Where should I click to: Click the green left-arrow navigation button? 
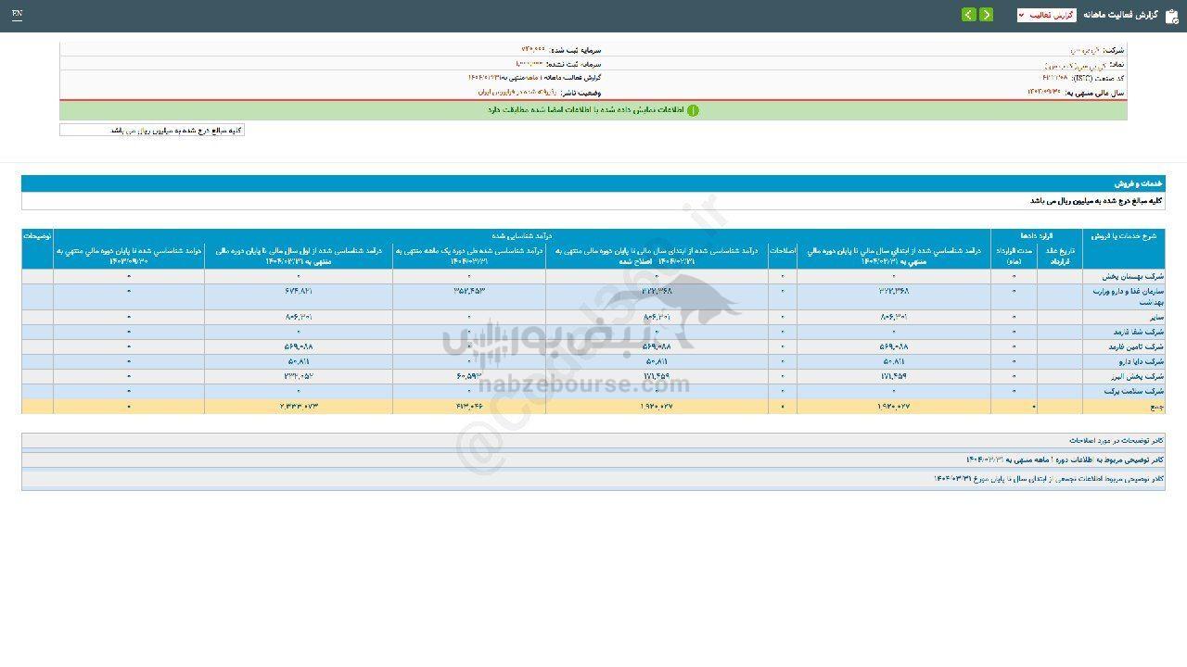tap(969, 15)
